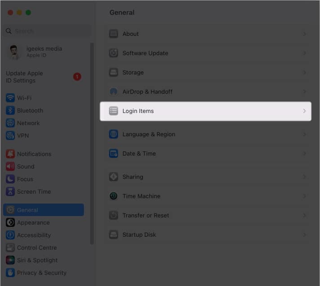Click the Screen Time hourglass icon

coord(10,191)
